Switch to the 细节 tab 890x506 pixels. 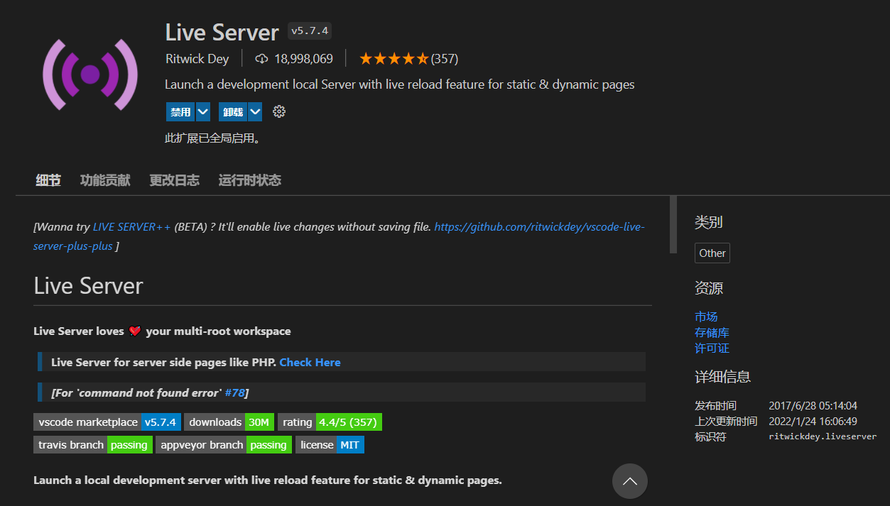coord(48,180)
